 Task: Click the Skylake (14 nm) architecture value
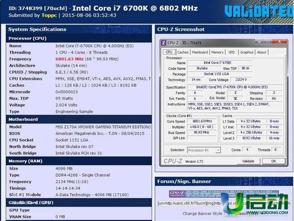click(x=71, y=66)
